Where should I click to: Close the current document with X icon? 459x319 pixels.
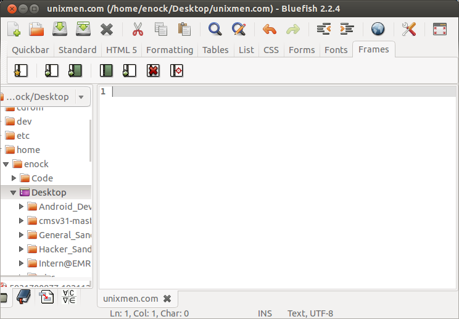107,30
